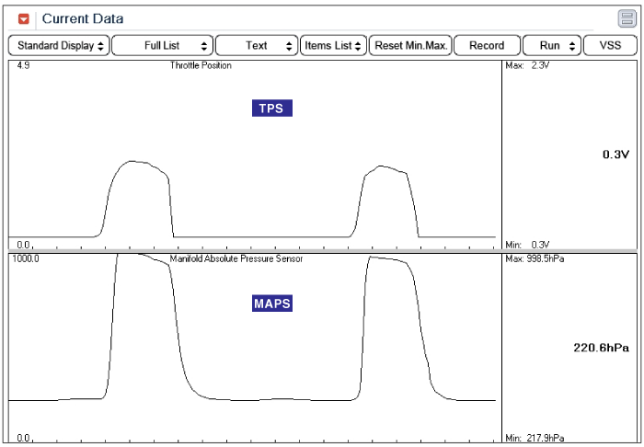
Task: Click the Reset Min.Max. button
Action: 410,46
